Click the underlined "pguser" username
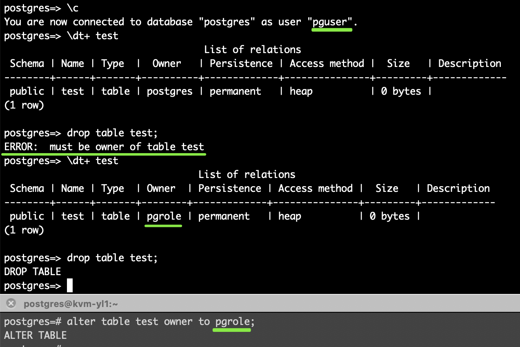The width and height of the screenshot is (520, 347). pyautogui.click(x=332, y=22)
